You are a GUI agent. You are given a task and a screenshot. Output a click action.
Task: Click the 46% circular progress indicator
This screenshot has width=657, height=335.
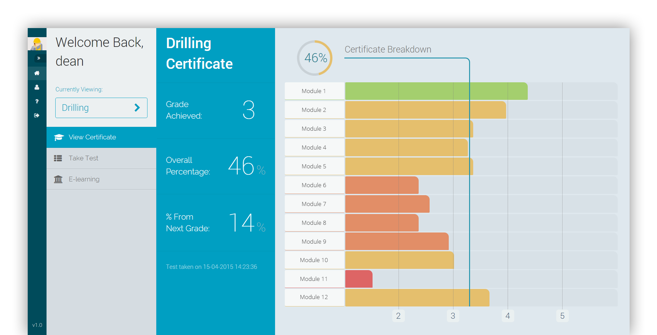[315, 58]
